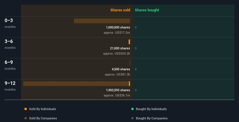Click the hatched bar for 0–3 months

pos(102,21)
